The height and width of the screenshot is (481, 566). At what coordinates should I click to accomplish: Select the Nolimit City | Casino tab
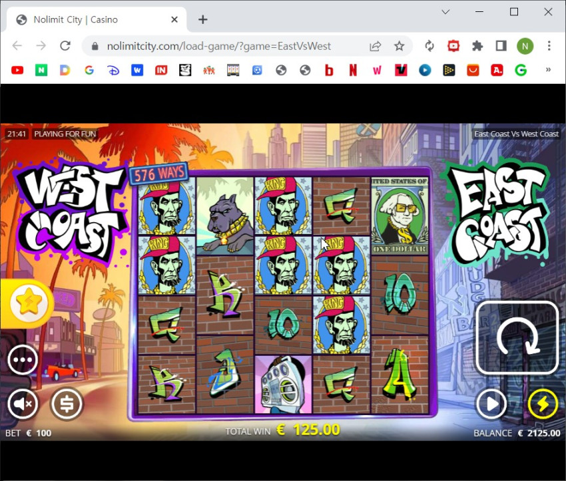[x=96, y=19]
